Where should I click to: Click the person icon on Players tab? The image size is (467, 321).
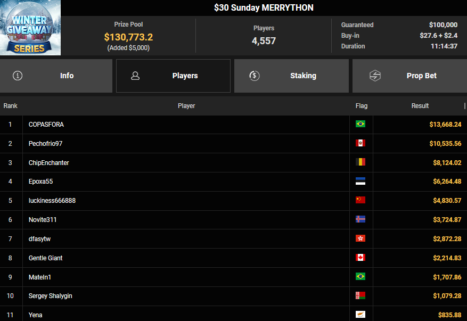[135, 76]
